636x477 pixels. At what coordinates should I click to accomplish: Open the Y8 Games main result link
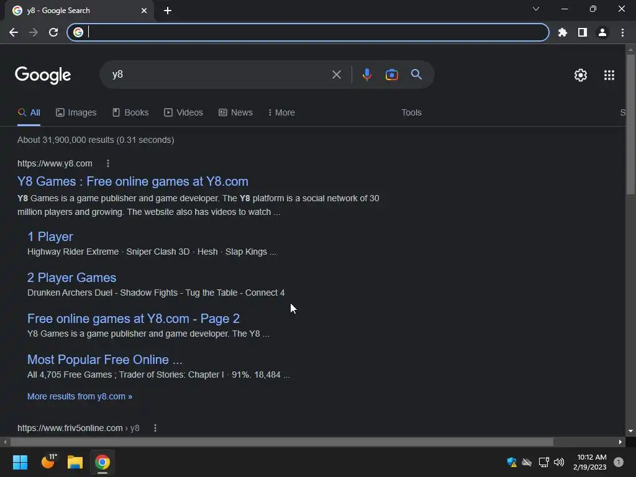point(133,181)
